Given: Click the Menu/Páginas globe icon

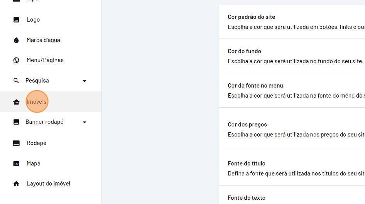Looking at the screenshot, I should (x=16, y=60).
